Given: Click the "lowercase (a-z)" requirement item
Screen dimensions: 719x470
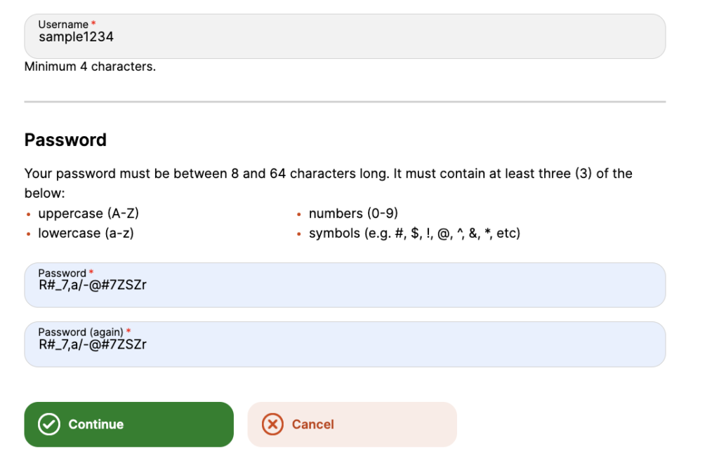Looking at the screenshot, I should tap(86, 234).
